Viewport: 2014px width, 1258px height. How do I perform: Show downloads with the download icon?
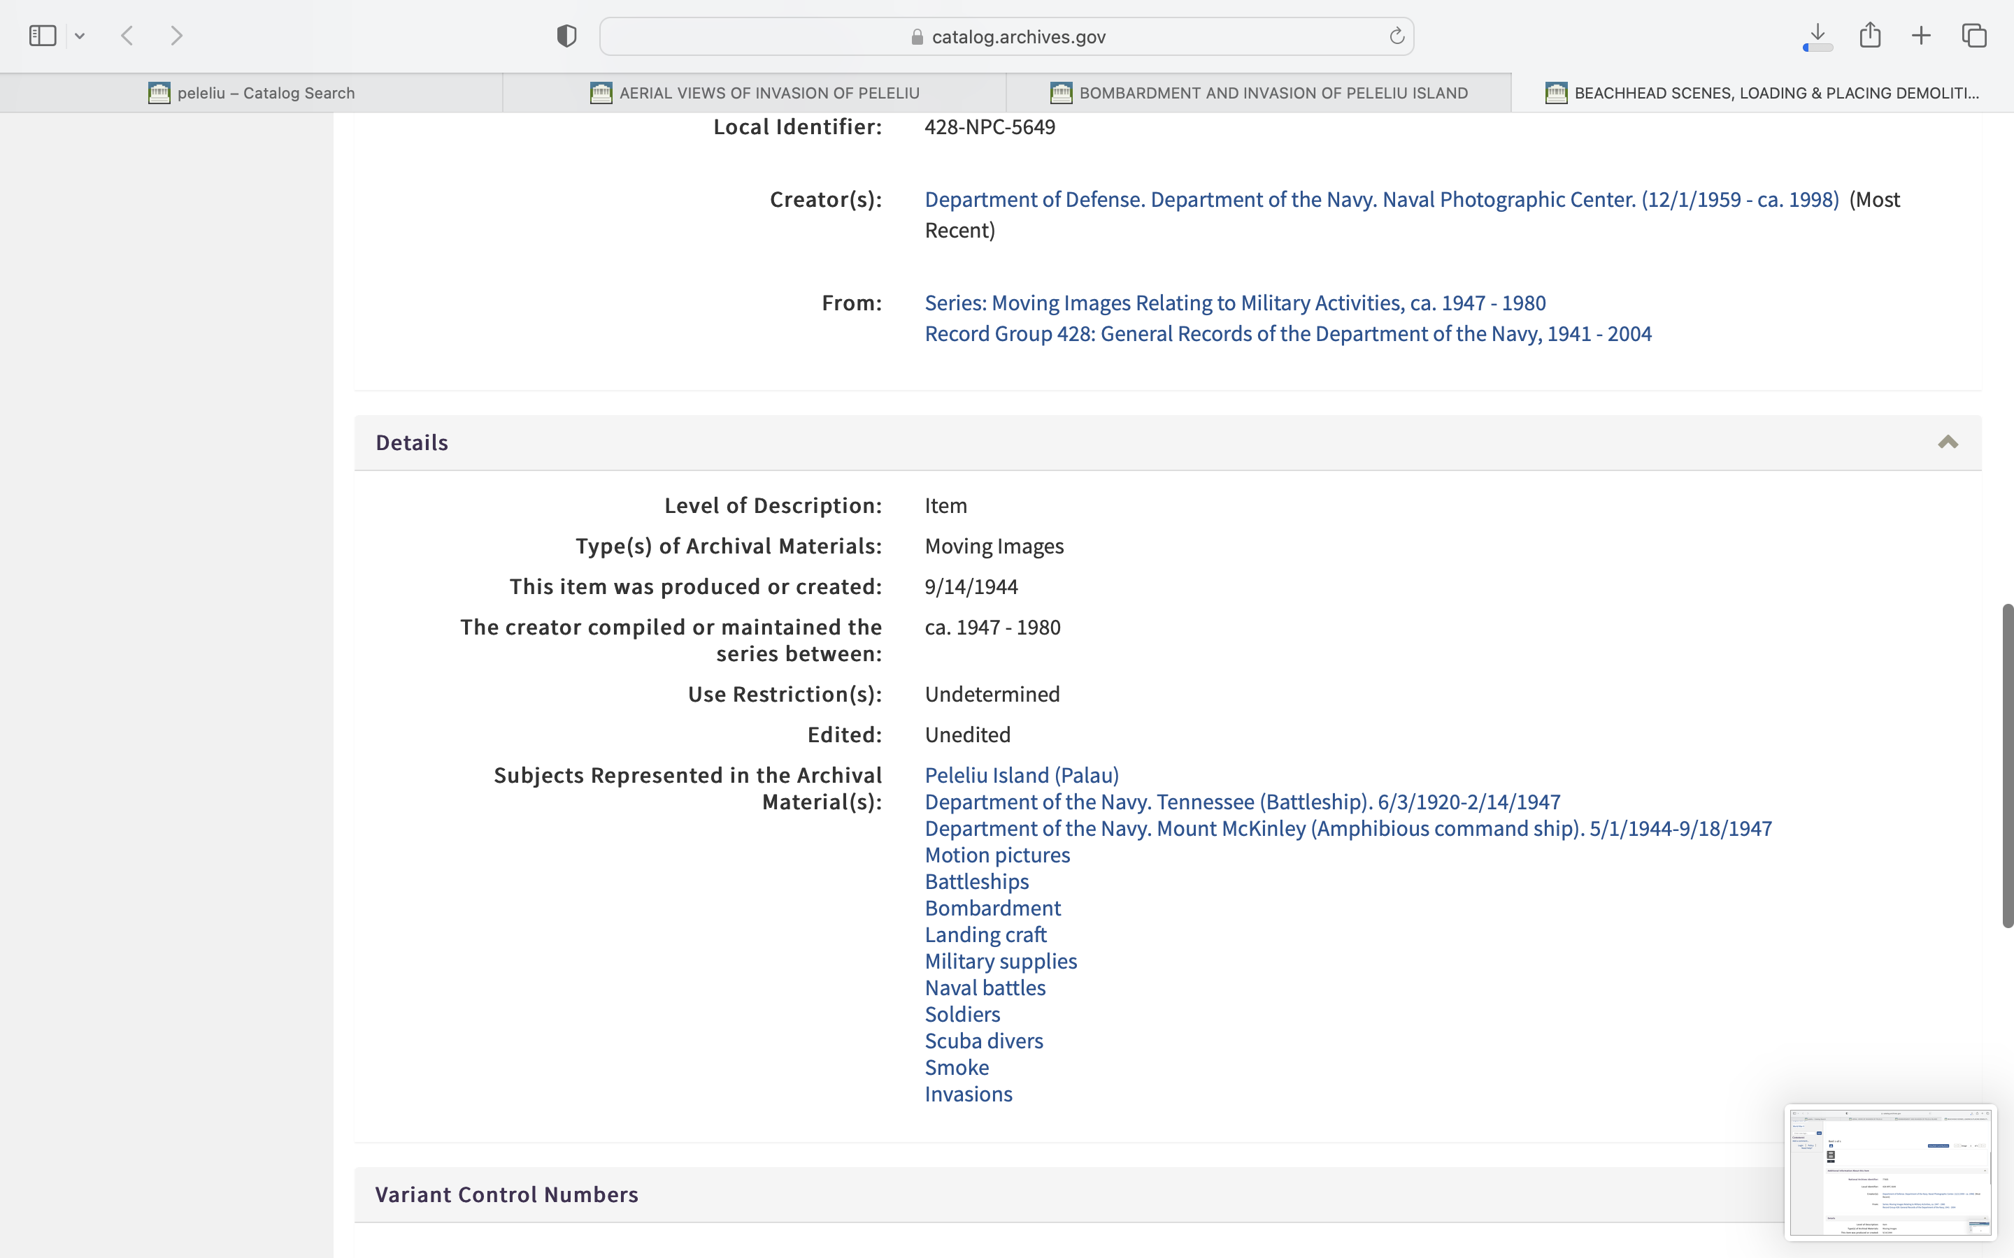[1817, 36]
